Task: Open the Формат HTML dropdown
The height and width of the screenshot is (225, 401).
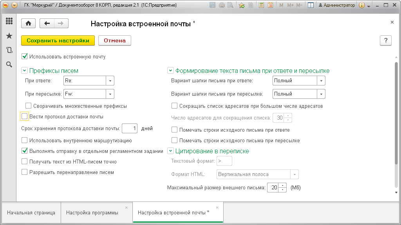Action: pyautogui.click(x=294, y=174)
